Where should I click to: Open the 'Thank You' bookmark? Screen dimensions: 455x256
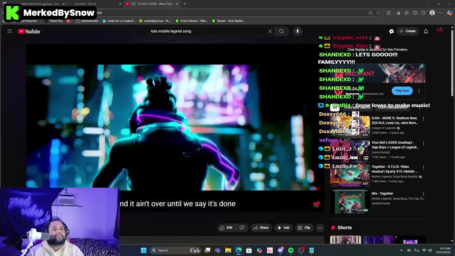(53, 21)
